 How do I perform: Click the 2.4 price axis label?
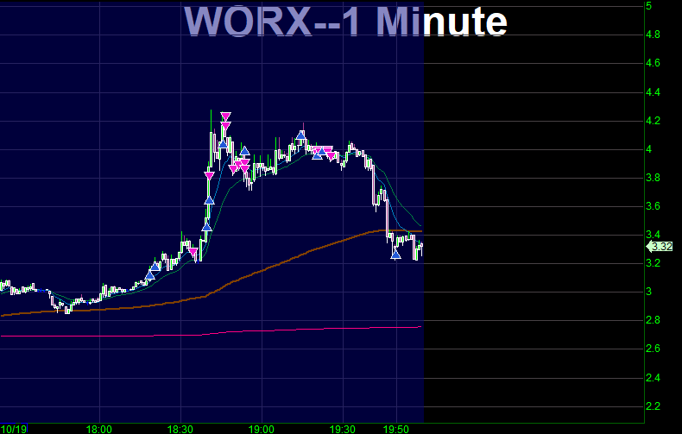pos(653,377)
